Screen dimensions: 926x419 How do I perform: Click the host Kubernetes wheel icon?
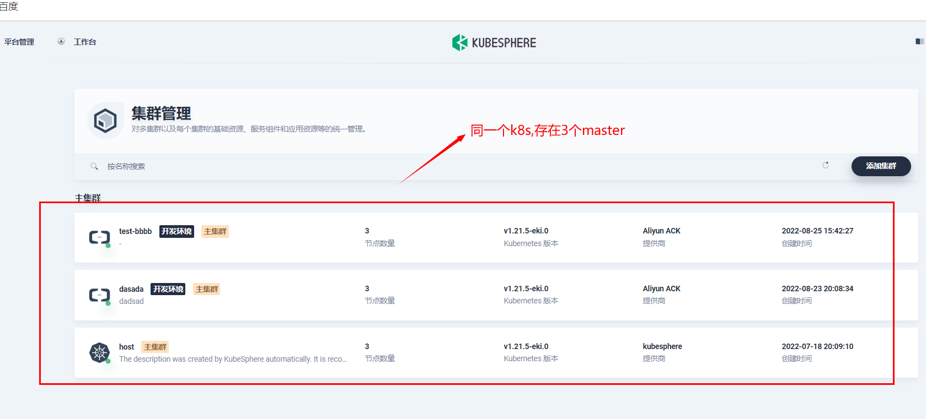(100, 352)
